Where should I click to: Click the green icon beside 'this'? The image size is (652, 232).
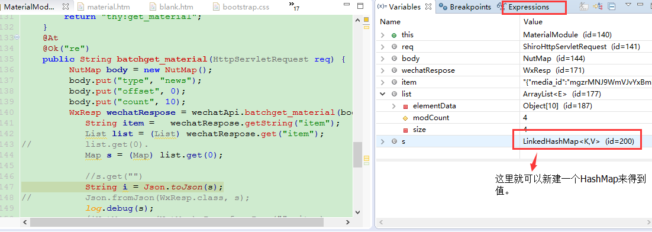coord(394,35)
